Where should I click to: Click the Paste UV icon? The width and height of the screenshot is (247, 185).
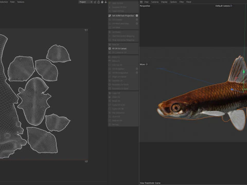coord(110,97)
